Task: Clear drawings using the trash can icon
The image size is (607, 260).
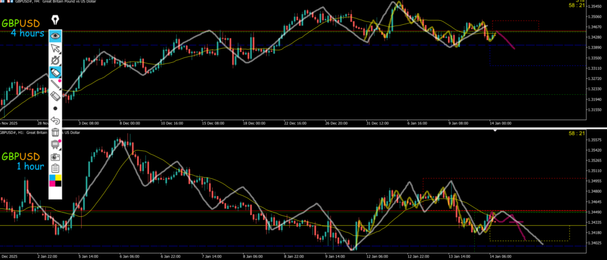Action: [x=56, y=132]
